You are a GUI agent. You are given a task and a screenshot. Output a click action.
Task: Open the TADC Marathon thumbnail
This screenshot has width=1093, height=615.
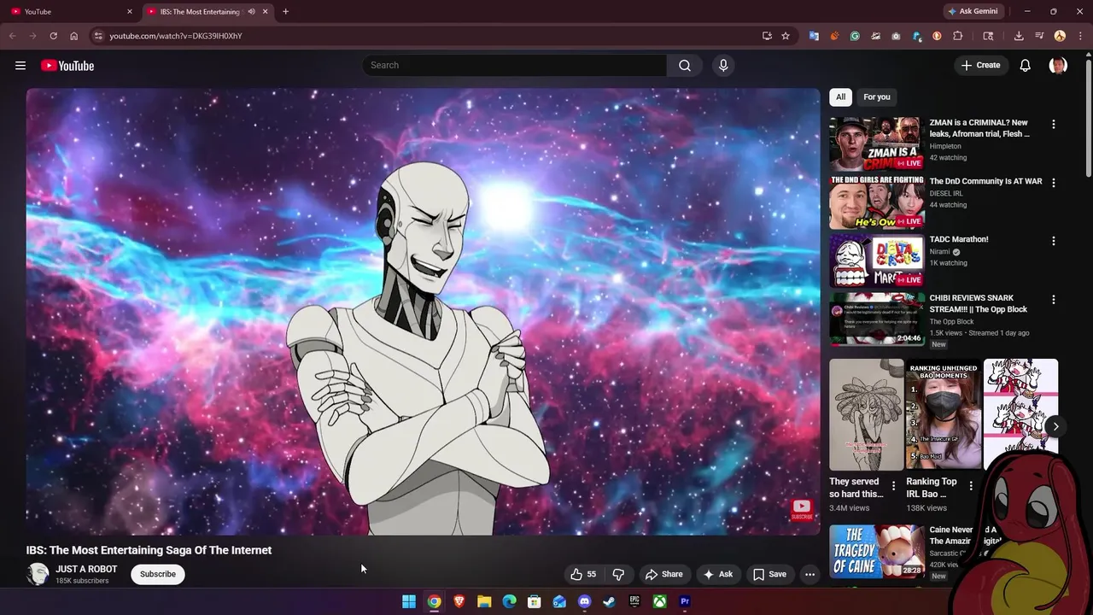(x=876, y=261)
